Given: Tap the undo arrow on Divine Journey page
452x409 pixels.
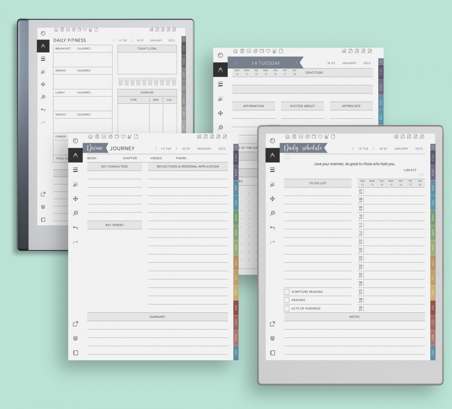Looking at the screenshot, I should click(75, 228).
